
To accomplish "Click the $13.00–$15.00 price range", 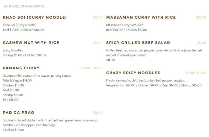I will click(x=195, y=73).
